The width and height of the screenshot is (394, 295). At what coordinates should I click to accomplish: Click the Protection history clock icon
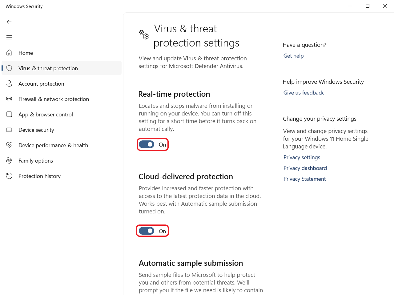[x=9, y=176]
